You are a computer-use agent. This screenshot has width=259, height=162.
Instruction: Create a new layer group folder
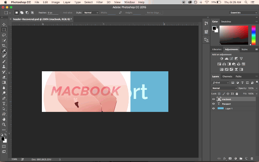click(241, 159)
